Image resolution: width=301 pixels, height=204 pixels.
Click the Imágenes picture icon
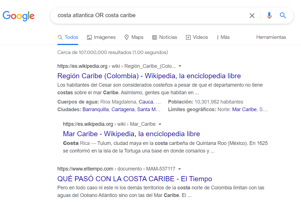coord(89,37)
